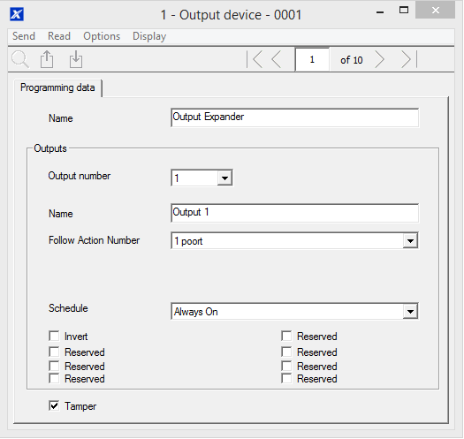Screen dimensions: 464x439
Task: Jump to last record arrow
Action: (x=409, y=59)
